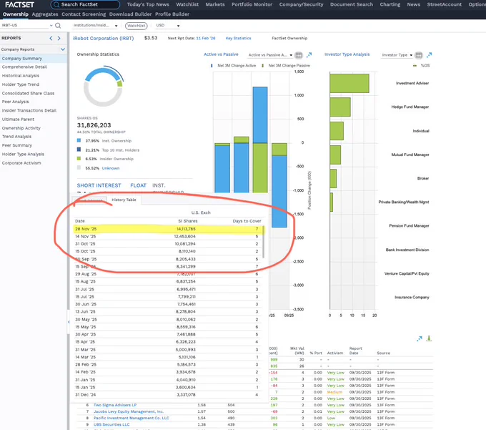Open the Investor Type Analysis link
486x430 pixels.
[x=347, y=54]
